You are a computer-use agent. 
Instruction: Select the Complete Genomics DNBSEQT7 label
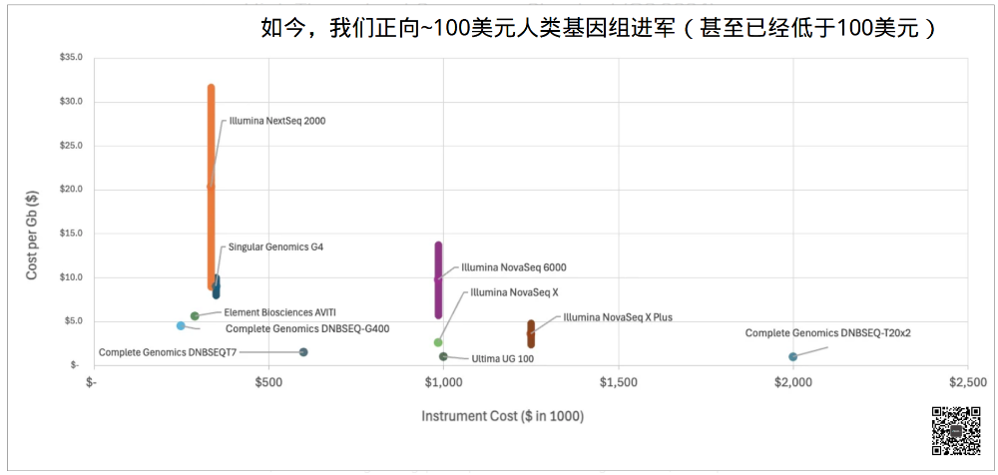[x=168, y=352]
